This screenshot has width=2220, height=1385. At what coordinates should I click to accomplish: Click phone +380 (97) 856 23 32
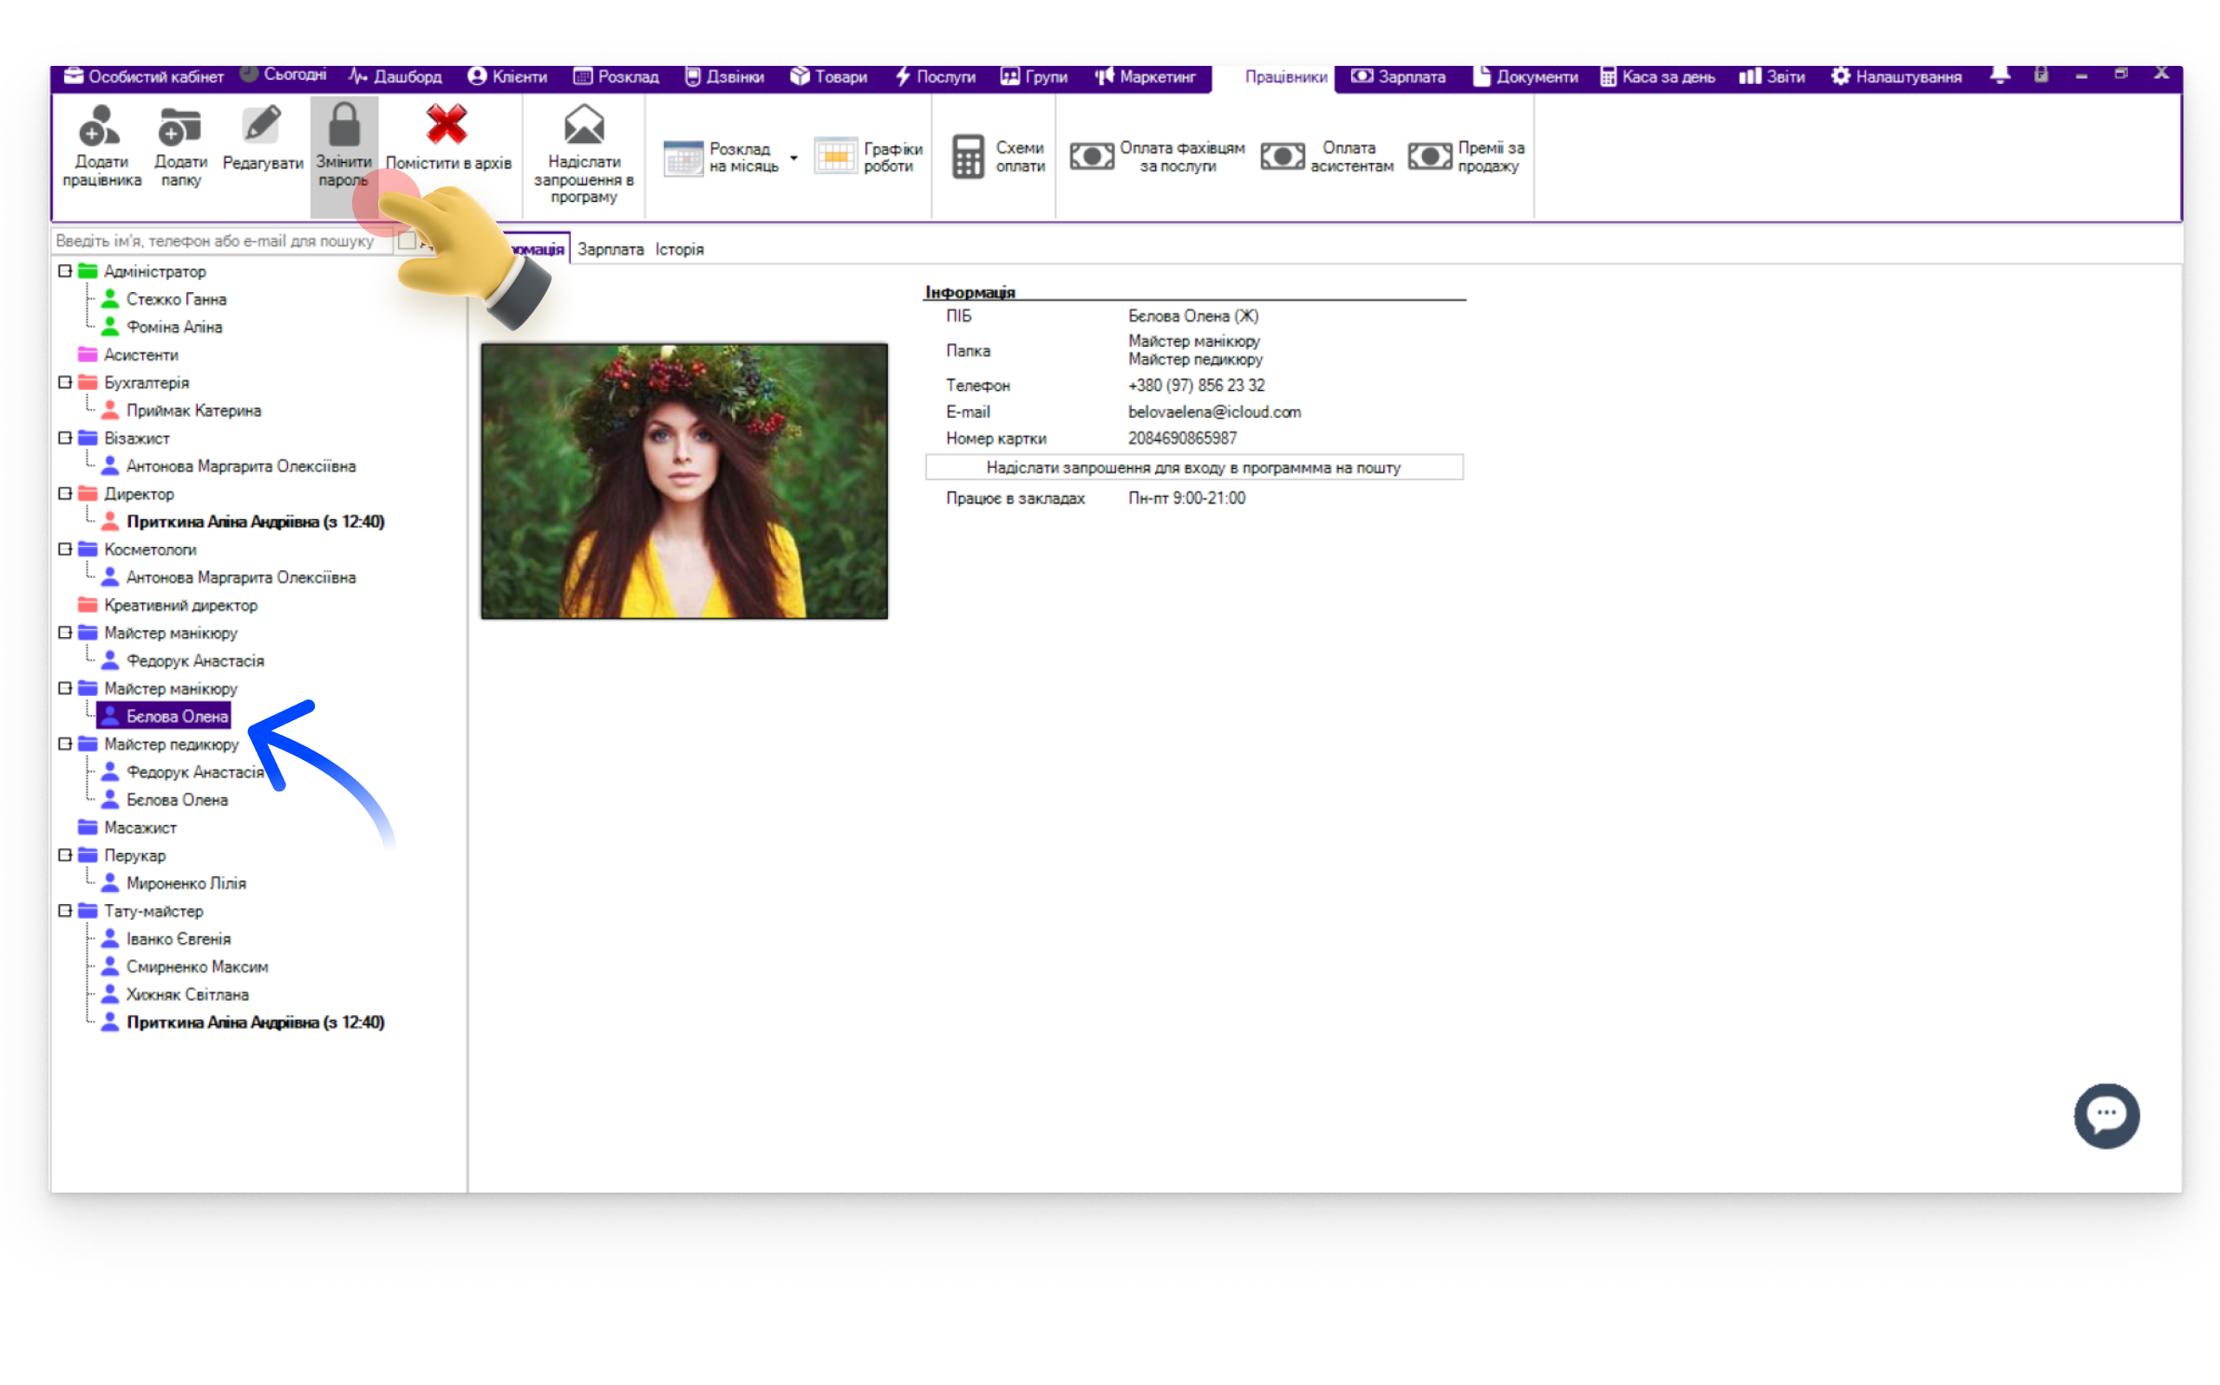click(1195, 386)
